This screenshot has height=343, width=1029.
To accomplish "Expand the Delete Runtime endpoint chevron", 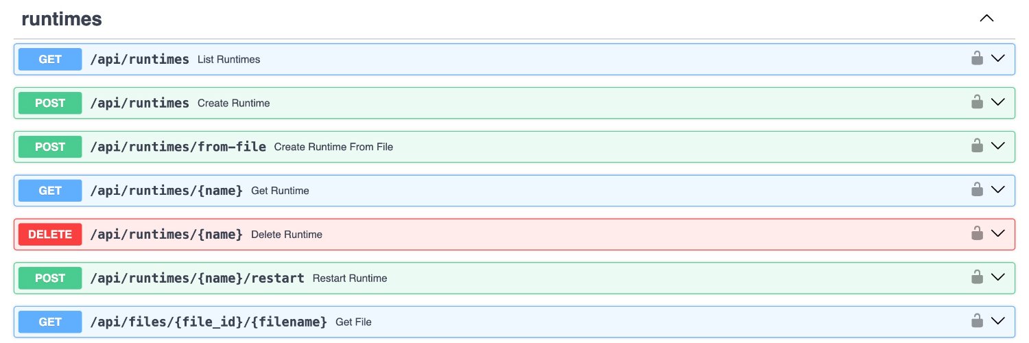I will pos(998,234).
